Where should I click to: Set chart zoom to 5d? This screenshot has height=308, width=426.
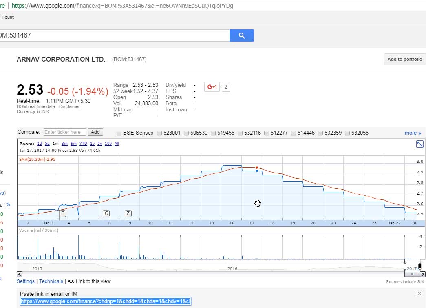tap(47, 144)
